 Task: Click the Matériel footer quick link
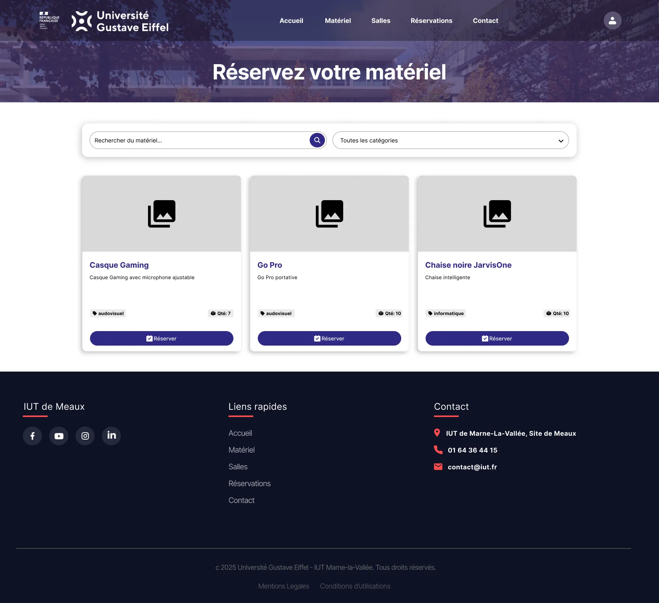[241, 450]
